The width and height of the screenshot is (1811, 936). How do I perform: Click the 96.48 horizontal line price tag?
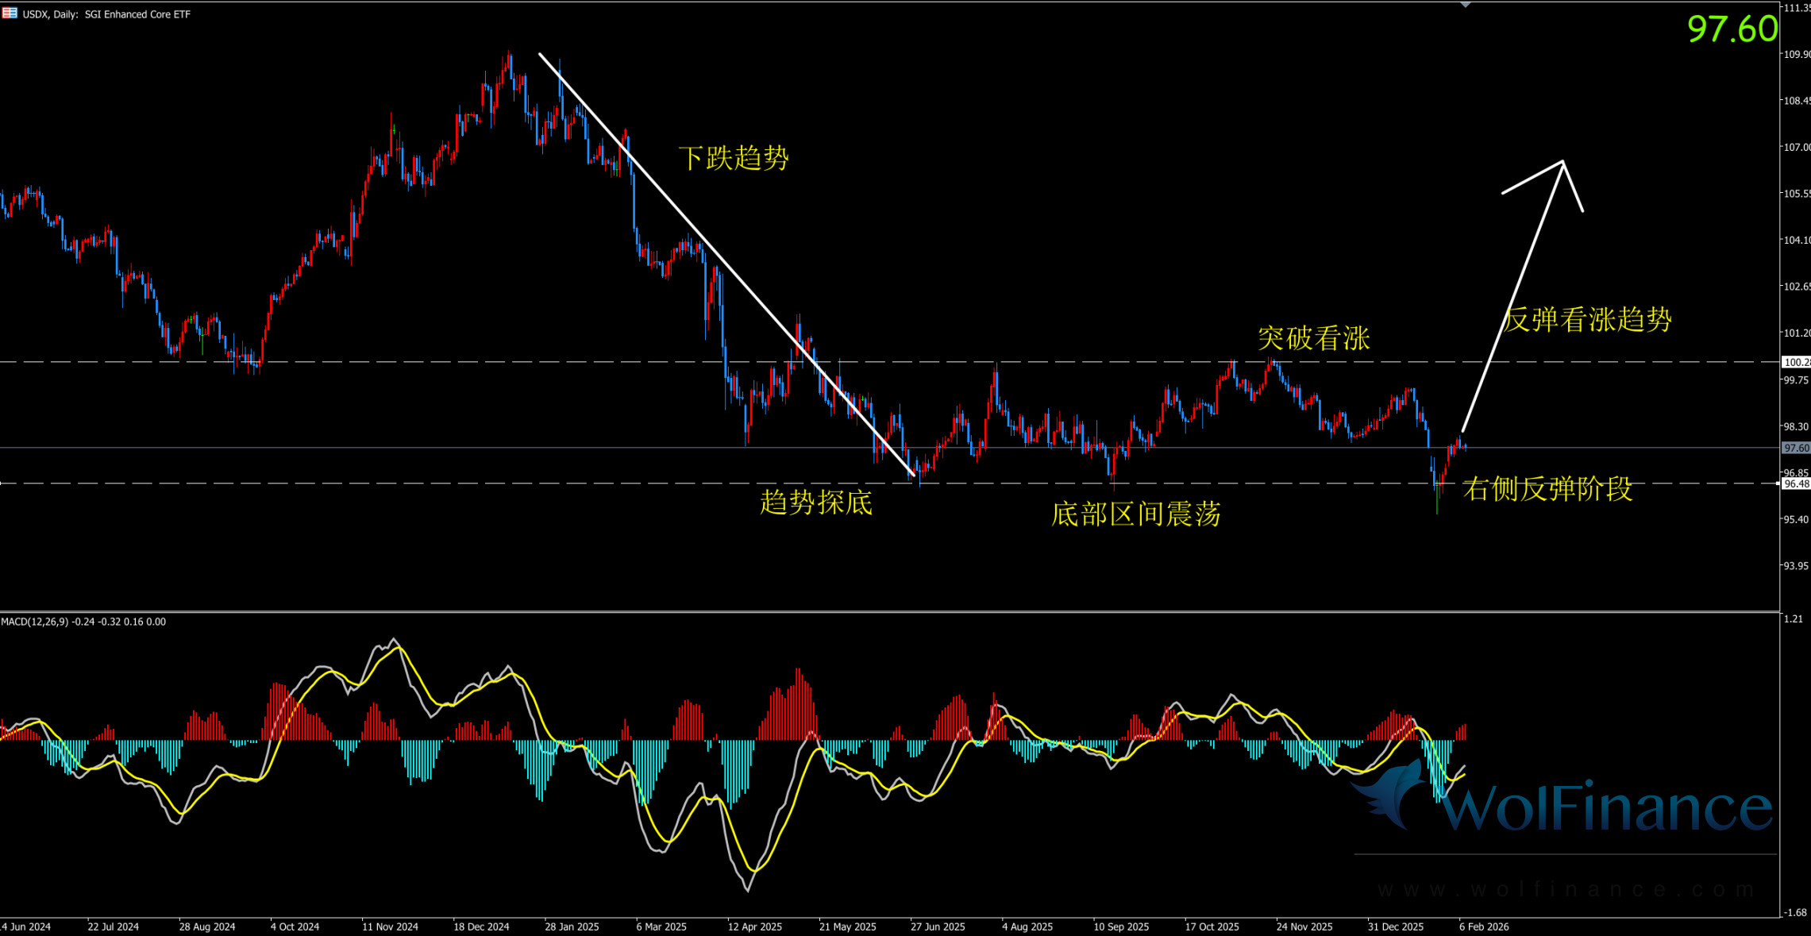pos(1796,483)
